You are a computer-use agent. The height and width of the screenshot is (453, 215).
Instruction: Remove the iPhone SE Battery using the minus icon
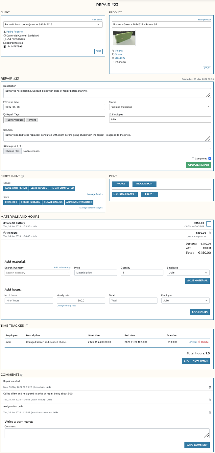(x=209, y=224)
